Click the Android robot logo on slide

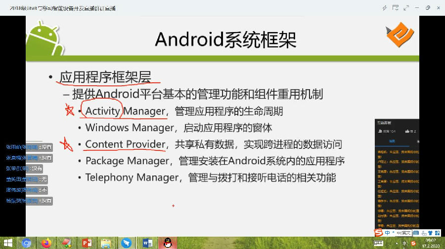click(x=44, y=38)
